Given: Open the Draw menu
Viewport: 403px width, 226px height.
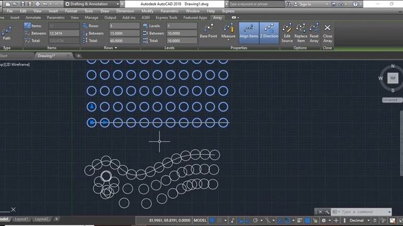Looking at the screenshot, I should point(105,11).
